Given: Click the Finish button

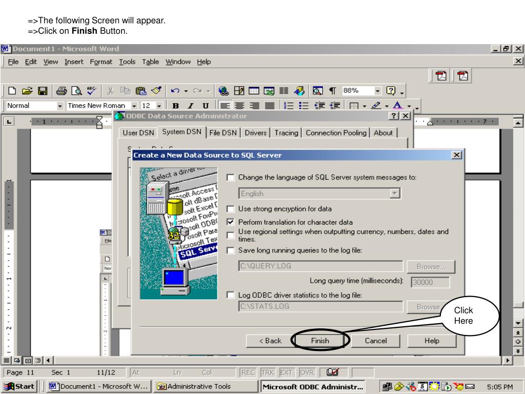Looking at the screenshot, I should click(320, 341).
